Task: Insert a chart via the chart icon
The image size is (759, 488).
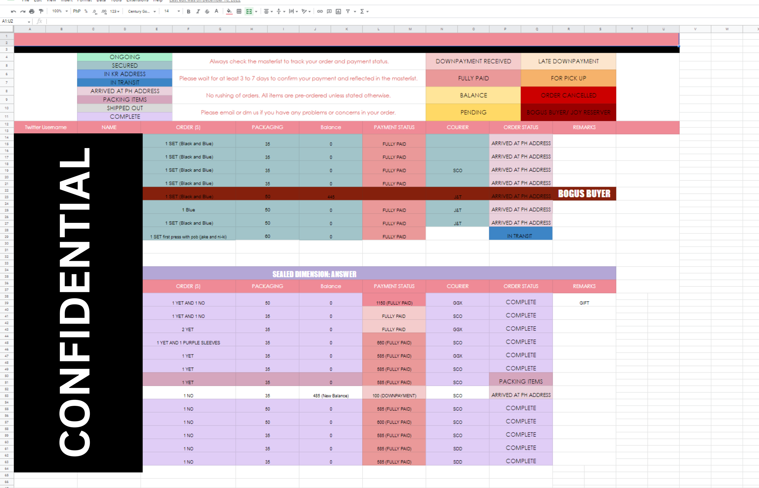Action: (x=338, y=11)
